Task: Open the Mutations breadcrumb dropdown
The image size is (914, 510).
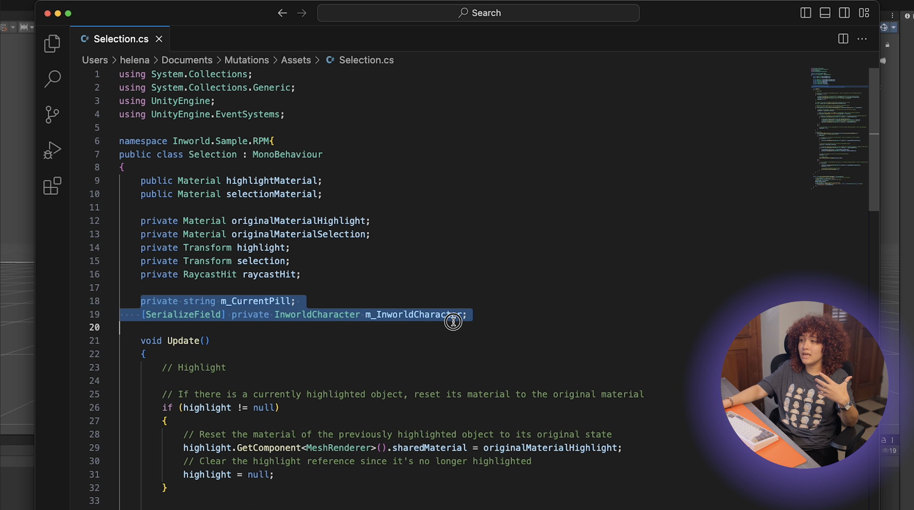Action: 246,60
